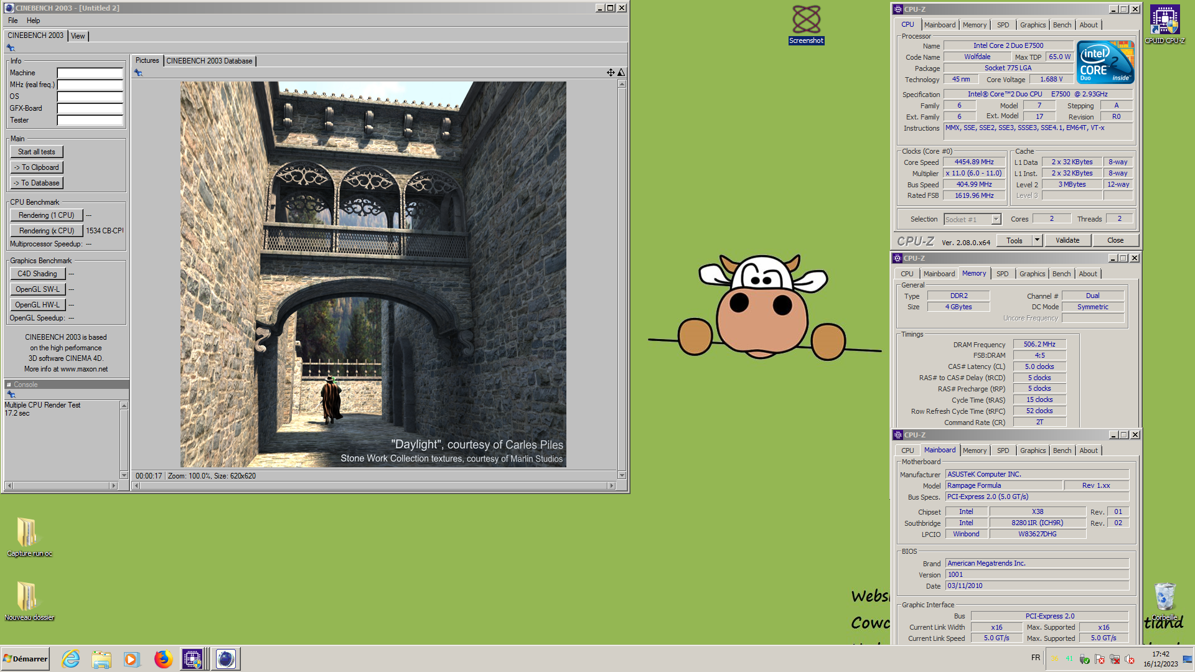The width and height of the screenshot is (1195, 672).
Task: Open the CPUID CPU-Z desktop shortcut
Action: tap(1165, 25)
